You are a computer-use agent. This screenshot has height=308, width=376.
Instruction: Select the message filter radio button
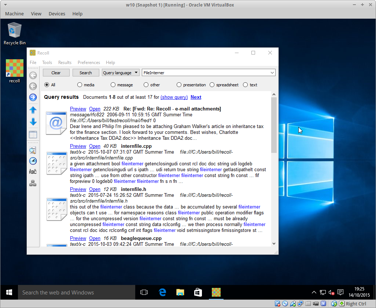(113, 85)
